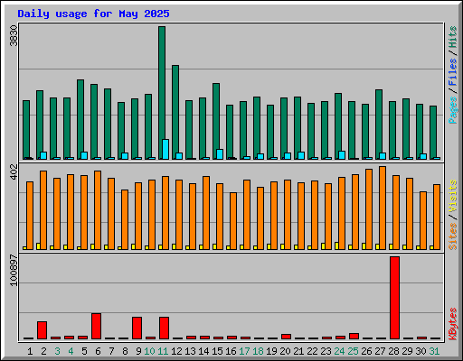This screenshot has width=463, height=361.
Task: Click the green hits bar for day 1
Action: point(26,130)
